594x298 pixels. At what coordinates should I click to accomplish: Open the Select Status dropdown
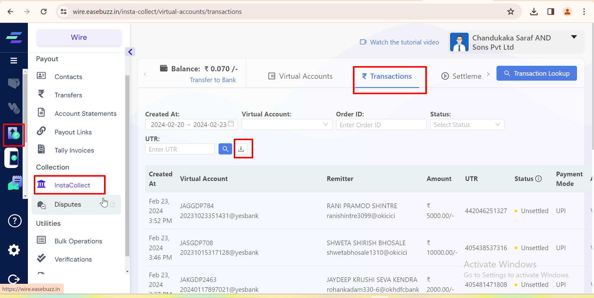pos(467,124)
